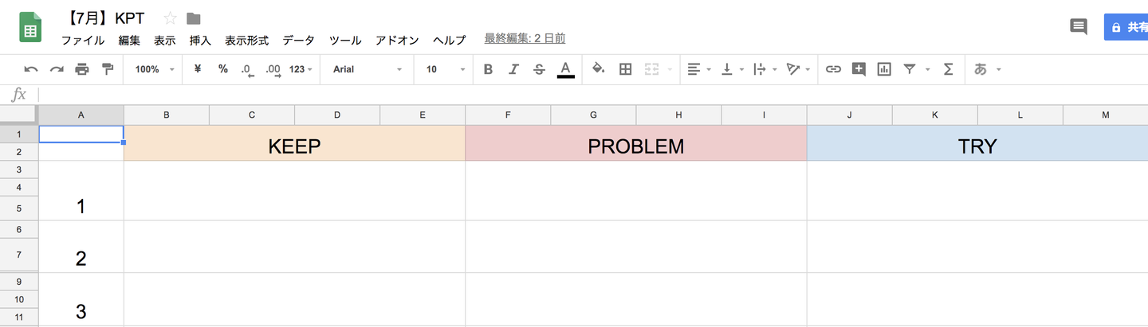Open the データ menu

point(298,40)
